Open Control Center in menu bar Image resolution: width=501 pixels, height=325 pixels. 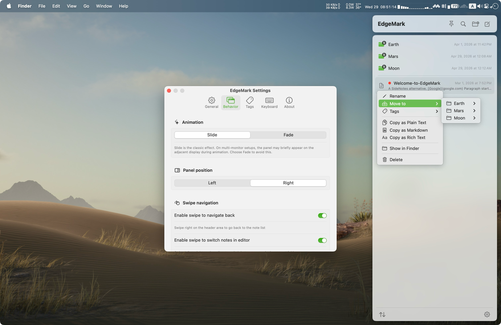pyautogui.click(x=486, y=6)
